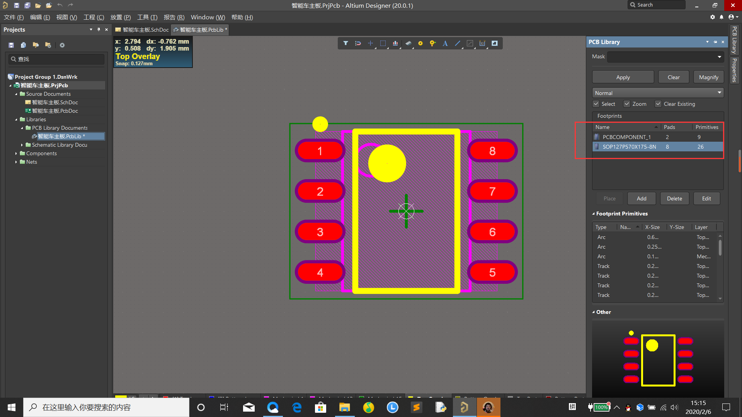Select the place text string tool

coord(445,43)
